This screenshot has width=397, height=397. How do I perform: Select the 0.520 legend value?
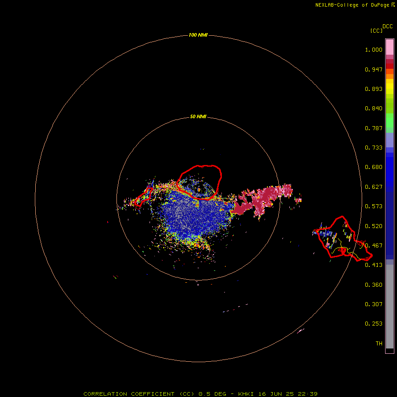(x=374, y=226)
